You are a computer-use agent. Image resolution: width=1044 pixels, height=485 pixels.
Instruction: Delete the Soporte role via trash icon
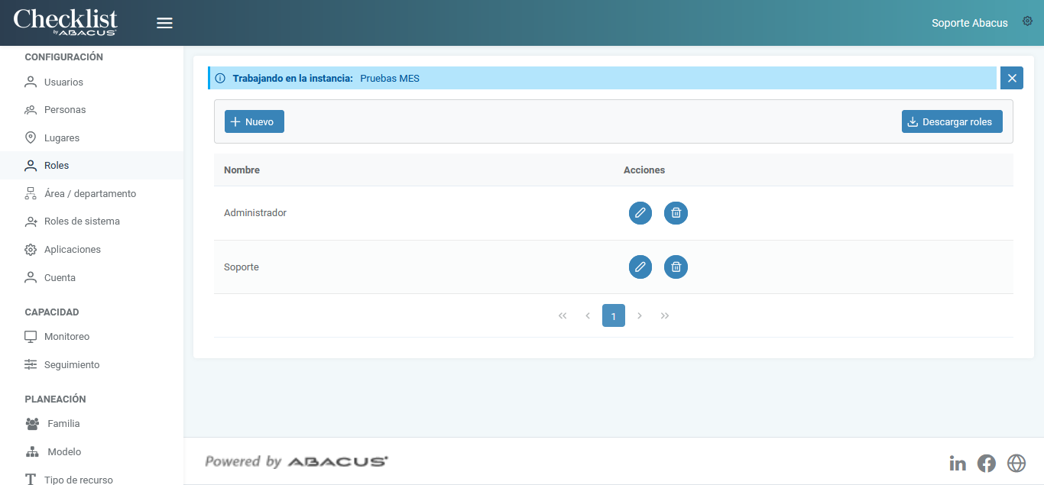tap(676, 267)
